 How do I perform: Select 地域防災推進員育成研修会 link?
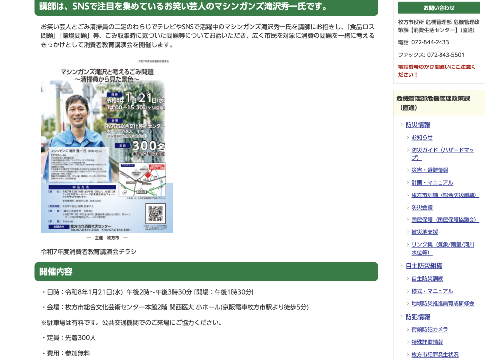442,303
